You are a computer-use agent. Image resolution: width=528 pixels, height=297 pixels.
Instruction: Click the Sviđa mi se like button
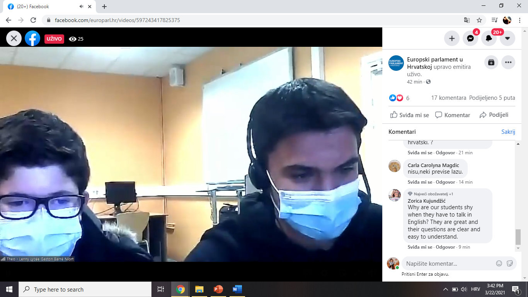tap(410, 115)
